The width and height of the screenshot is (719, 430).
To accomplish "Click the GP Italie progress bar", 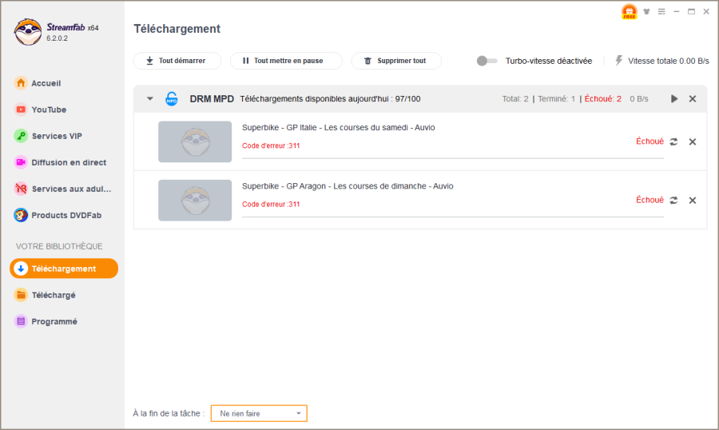I will 453,158.
